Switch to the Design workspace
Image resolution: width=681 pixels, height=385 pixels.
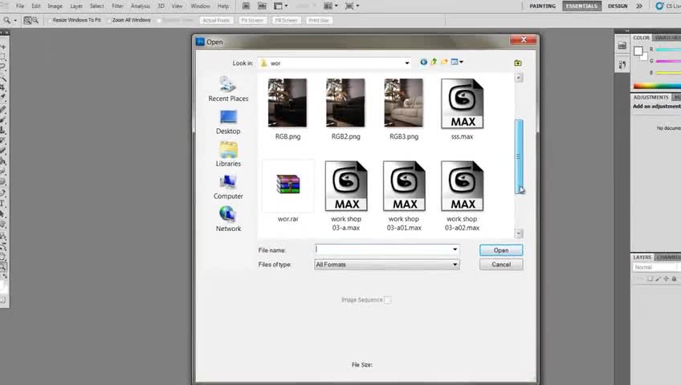618,6
